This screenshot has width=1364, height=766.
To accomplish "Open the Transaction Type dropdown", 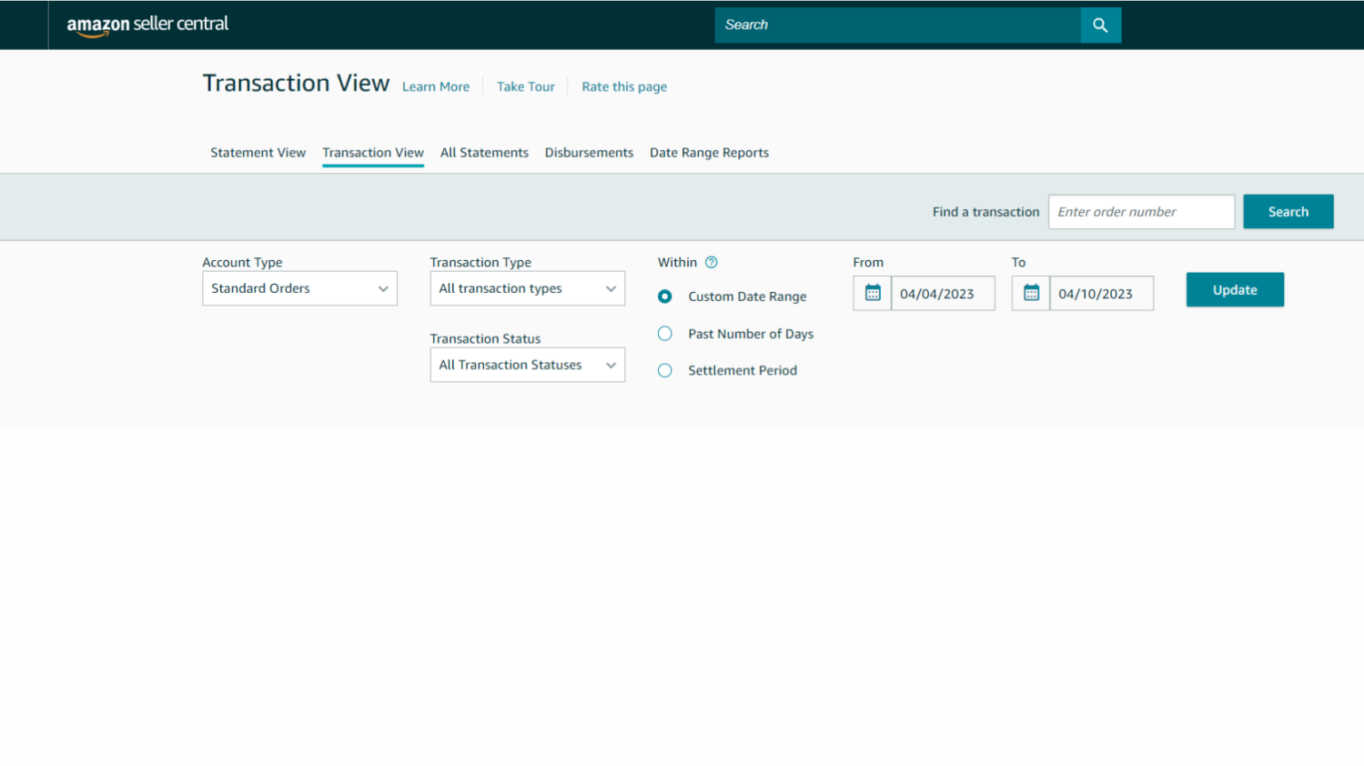I will (527, 288).
